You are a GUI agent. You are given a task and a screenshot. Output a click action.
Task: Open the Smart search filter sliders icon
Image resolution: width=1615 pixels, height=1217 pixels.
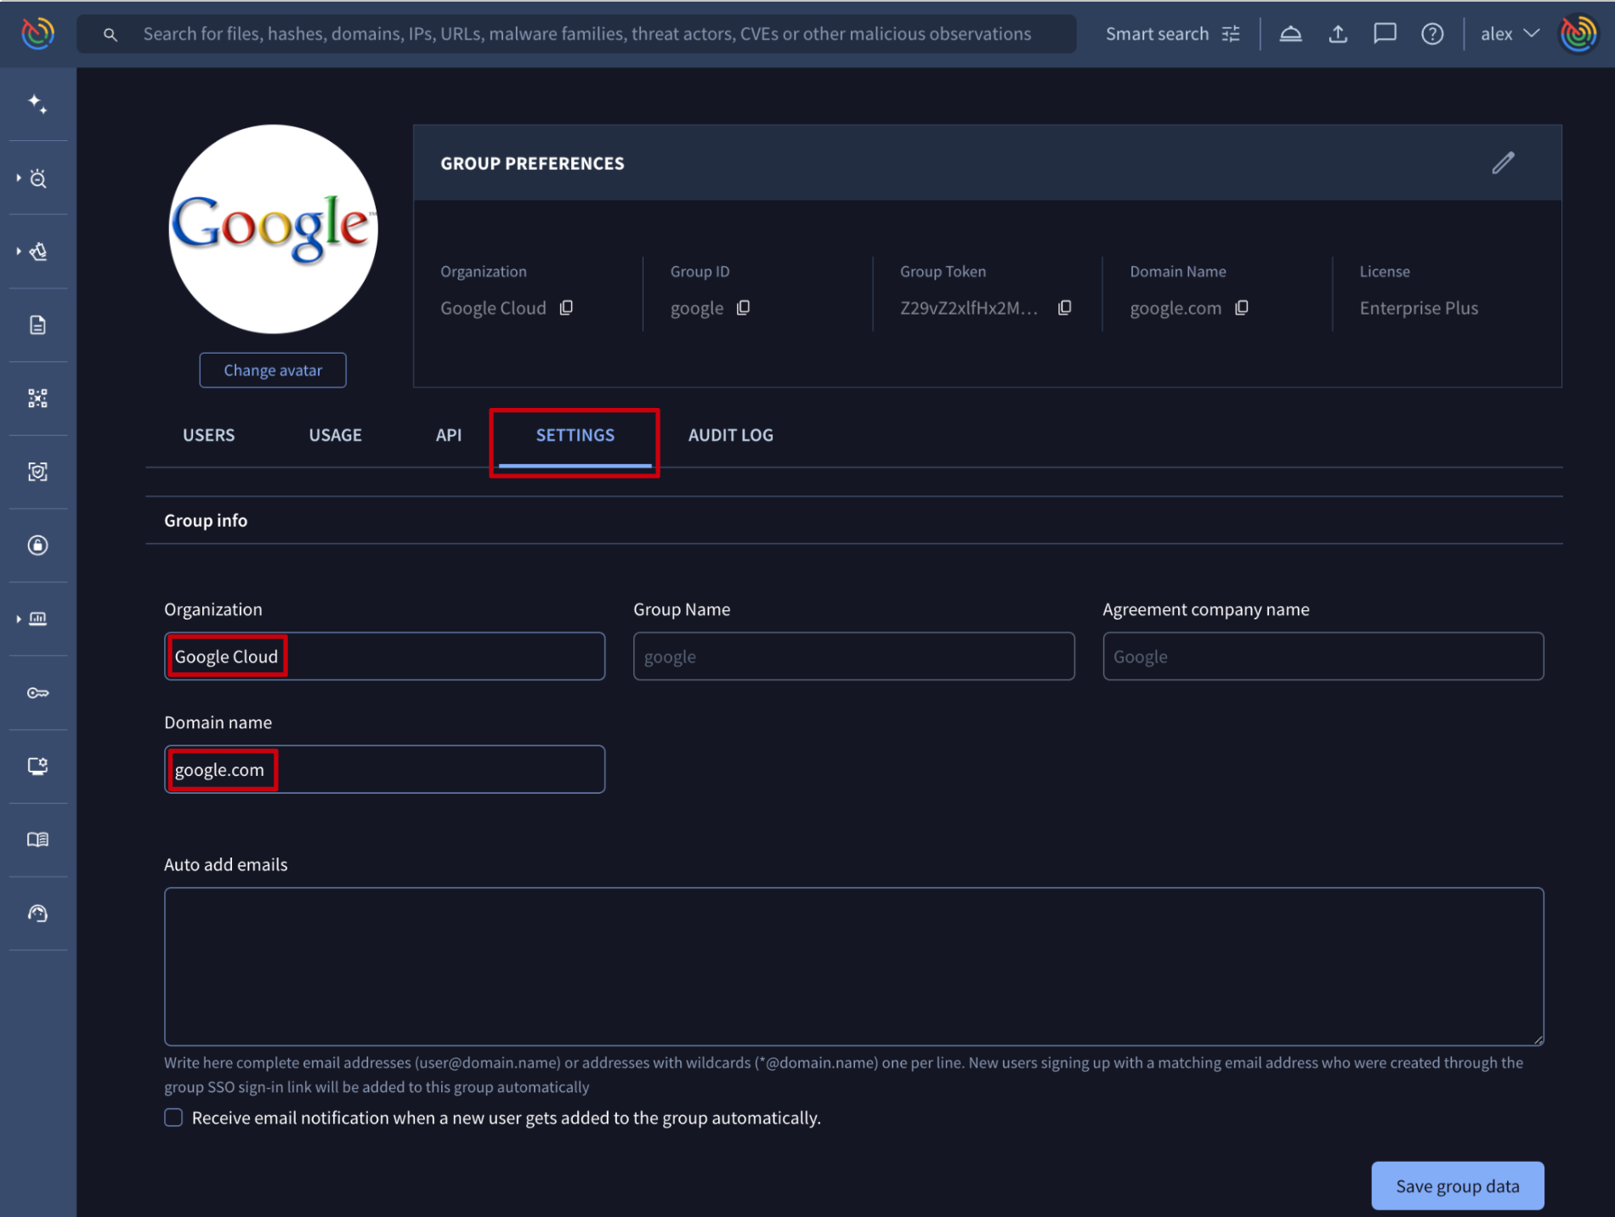tap(1231, 34)
